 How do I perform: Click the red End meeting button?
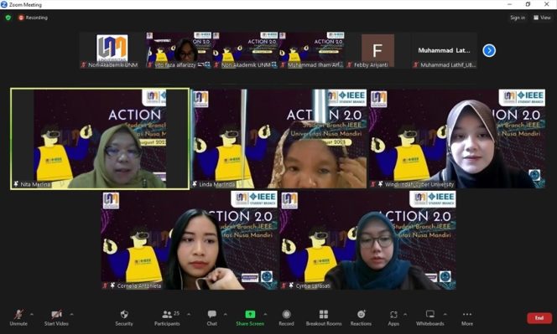coord(539,318)
